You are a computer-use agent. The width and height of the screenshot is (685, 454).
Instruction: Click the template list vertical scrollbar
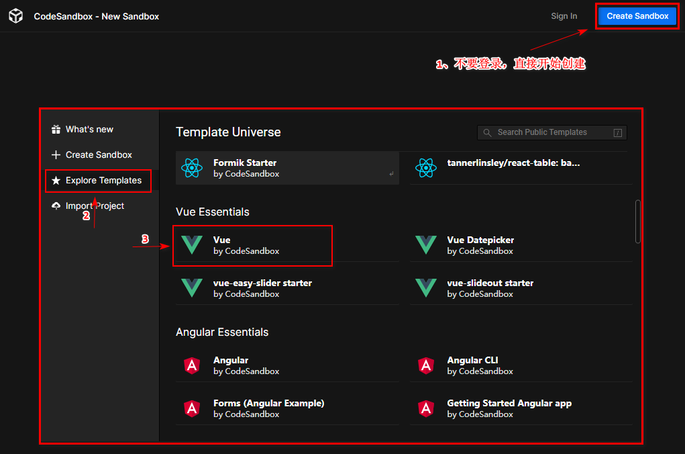(638, 222)
